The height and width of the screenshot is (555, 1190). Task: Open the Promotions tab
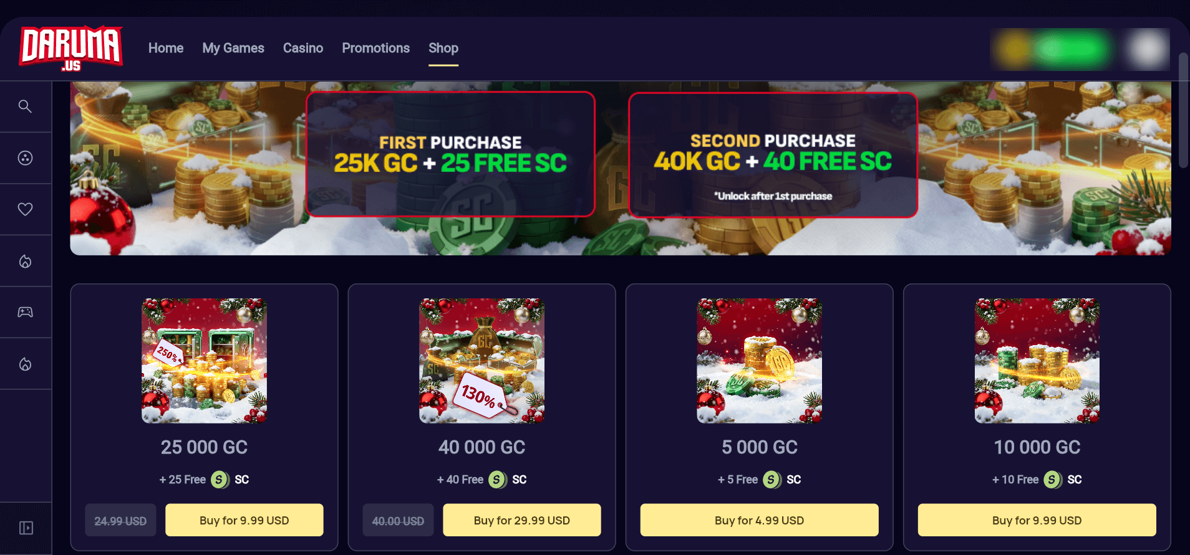[375, 48]
